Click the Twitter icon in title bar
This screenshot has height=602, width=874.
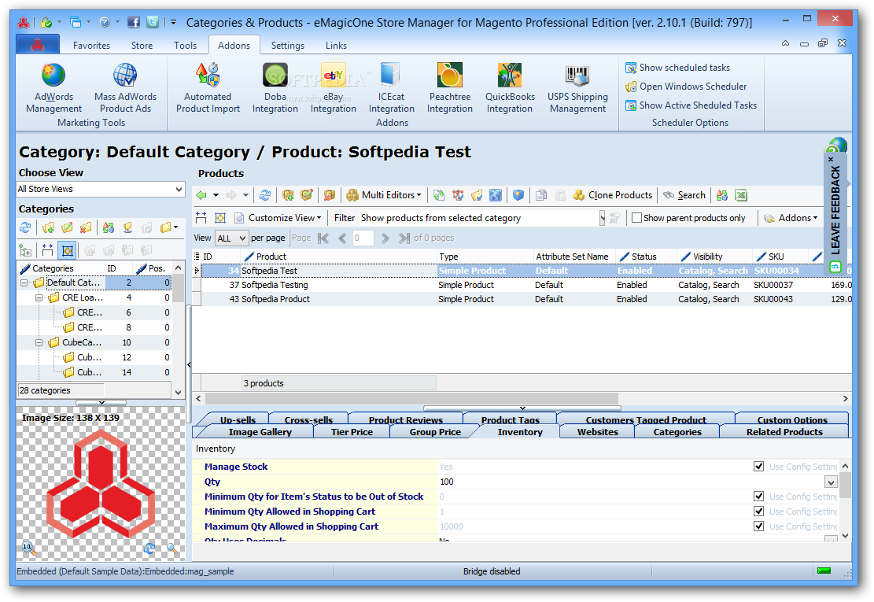point(153,22)
